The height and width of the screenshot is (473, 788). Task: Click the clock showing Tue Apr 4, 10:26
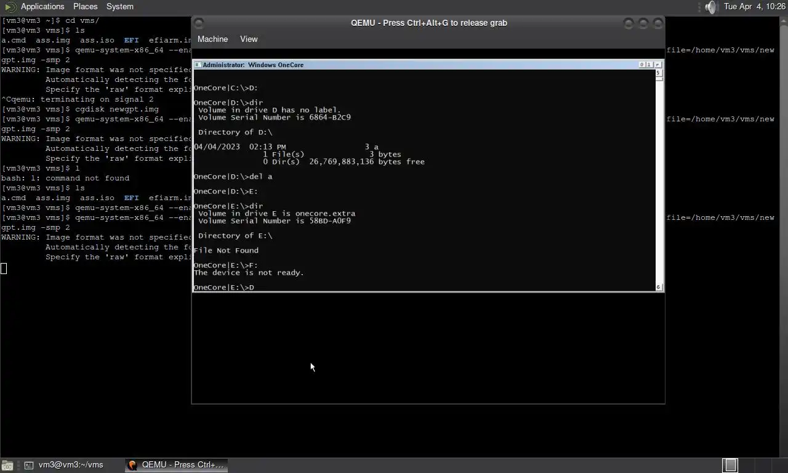[755, 6]
